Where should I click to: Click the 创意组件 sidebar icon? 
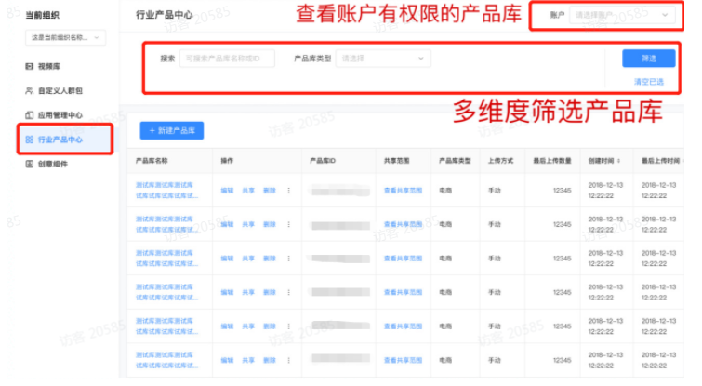tap(30, 164)
